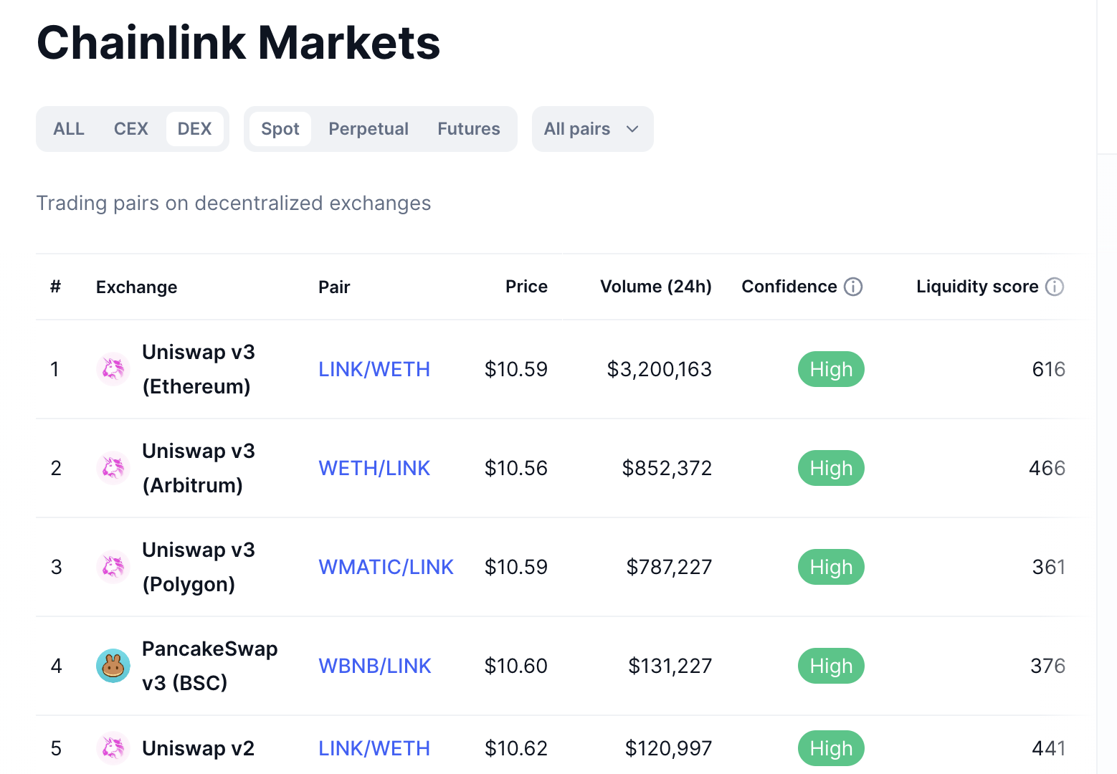Click the Uniswap v2 unicorn logo
The height and width of the screenshot is (774, 1117).
coord(113,748)
